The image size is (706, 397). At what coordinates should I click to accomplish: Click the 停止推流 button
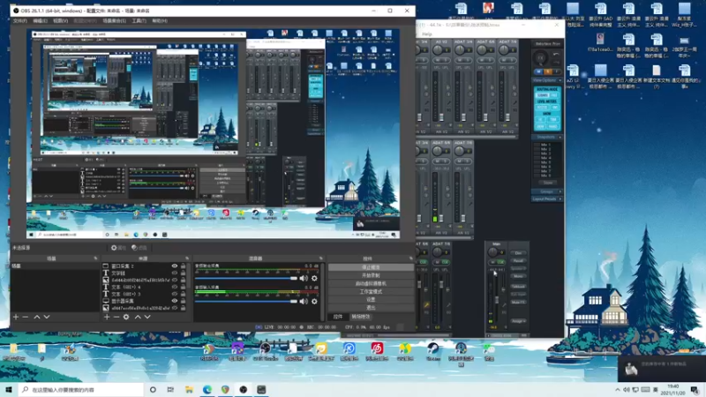click(371, 266)
